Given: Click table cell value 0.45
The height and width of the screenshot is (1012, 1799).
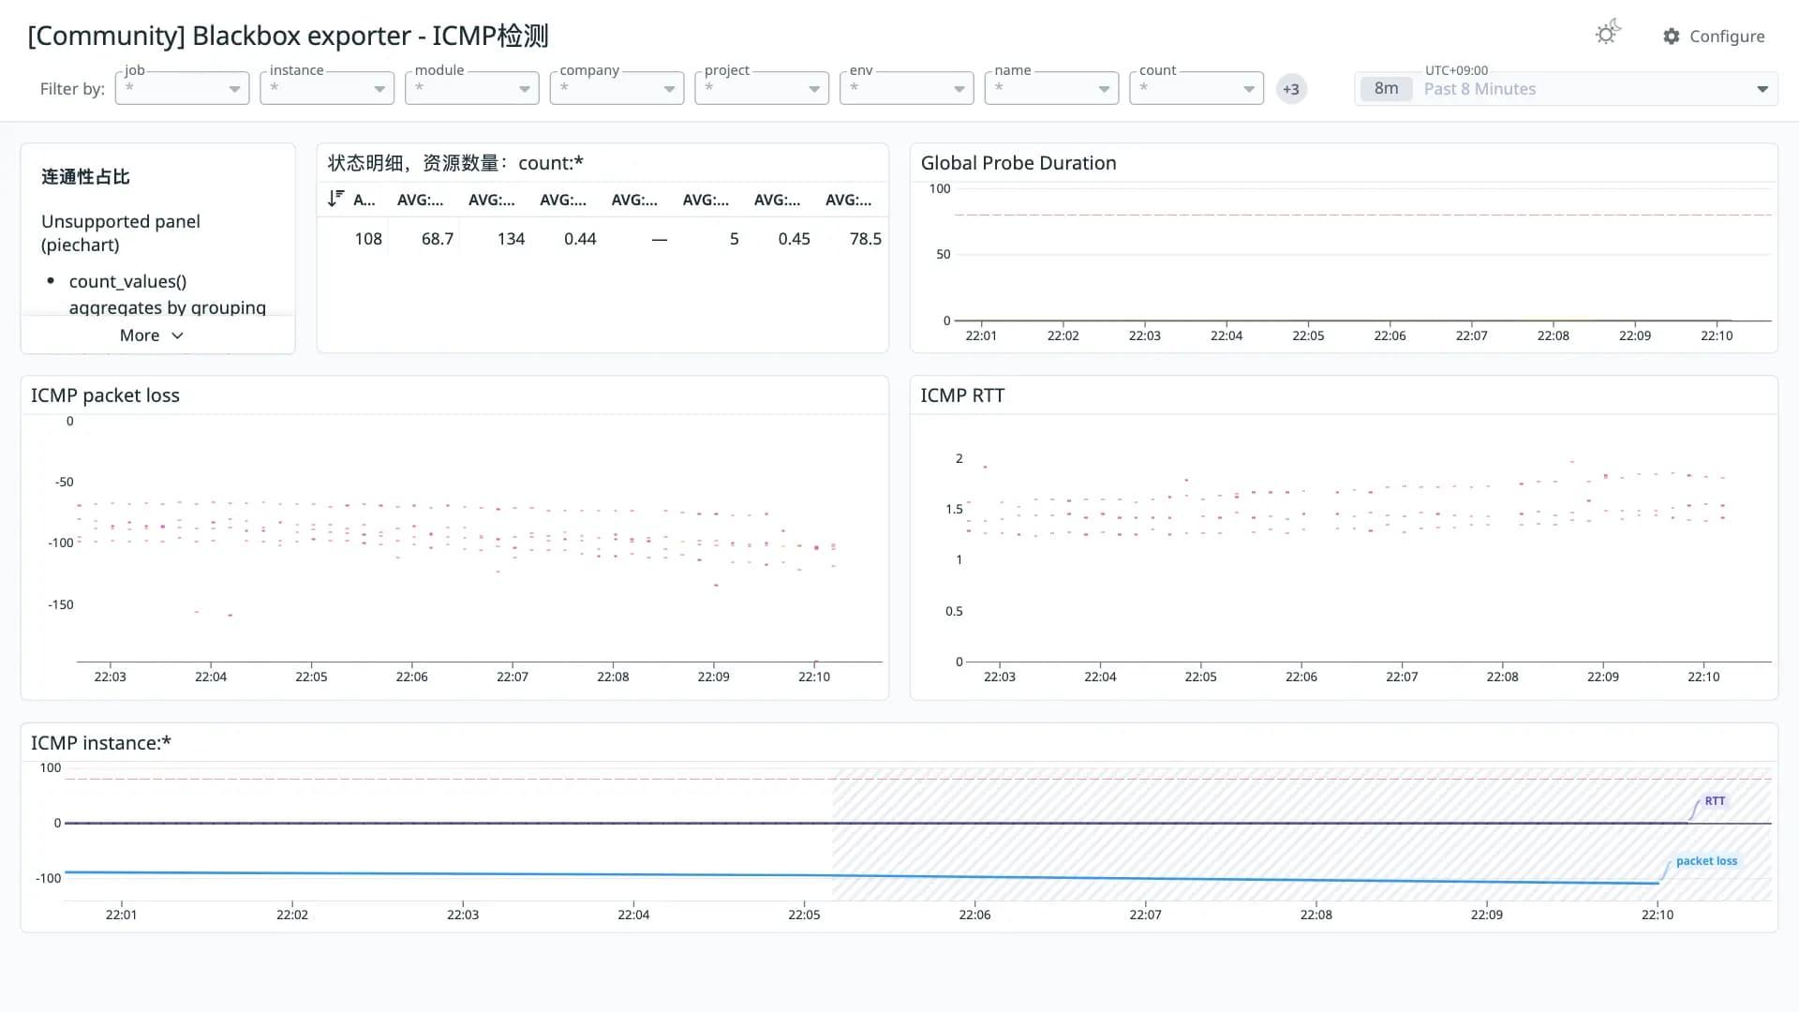Looking at the screenshot, I should (795, 239).
